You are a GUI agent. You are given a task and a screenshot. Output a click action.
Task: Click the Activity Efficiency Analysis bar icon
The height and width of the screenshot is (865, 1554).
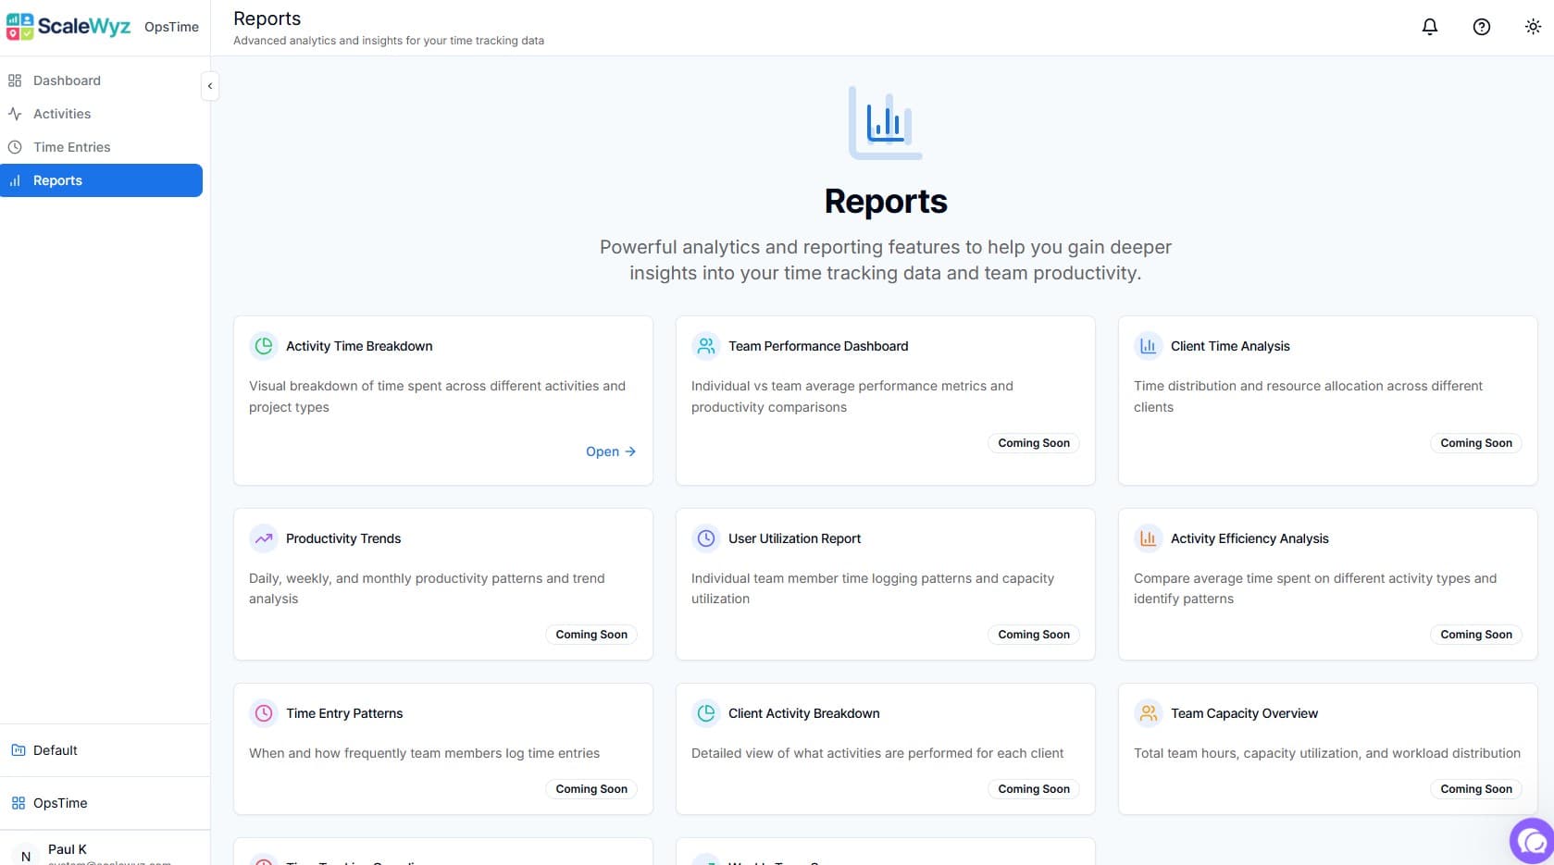point(1148,538)
